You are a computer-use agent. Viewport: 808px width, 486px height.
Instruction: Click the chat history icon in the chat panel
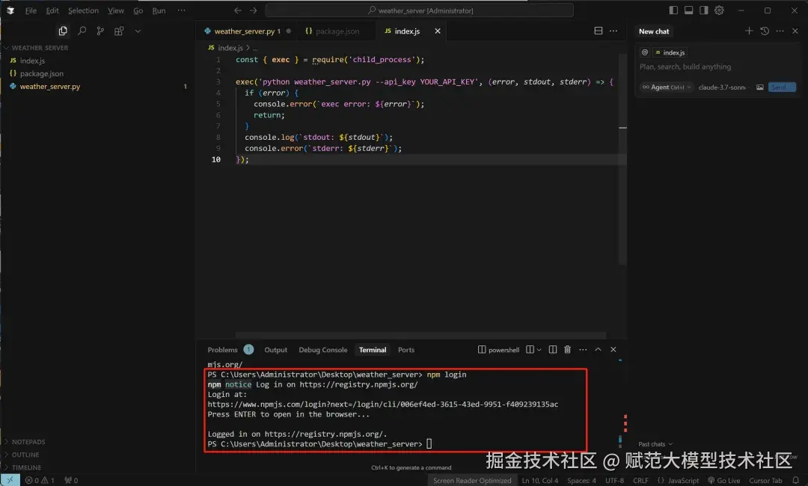[763, 31]
